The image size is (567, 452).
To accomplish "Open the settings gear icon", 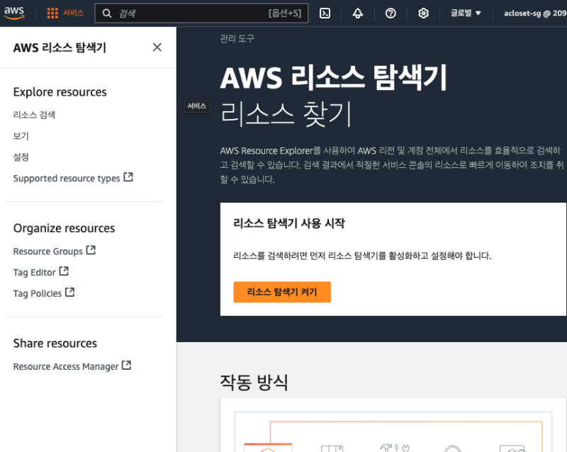I will (423, 13).
